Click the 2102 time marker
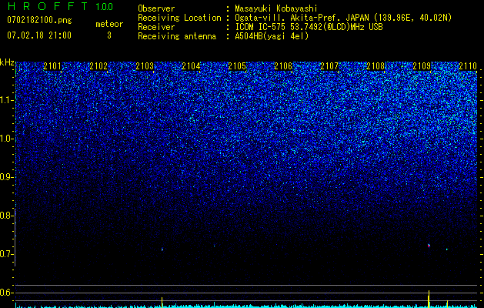 (98, 66)
